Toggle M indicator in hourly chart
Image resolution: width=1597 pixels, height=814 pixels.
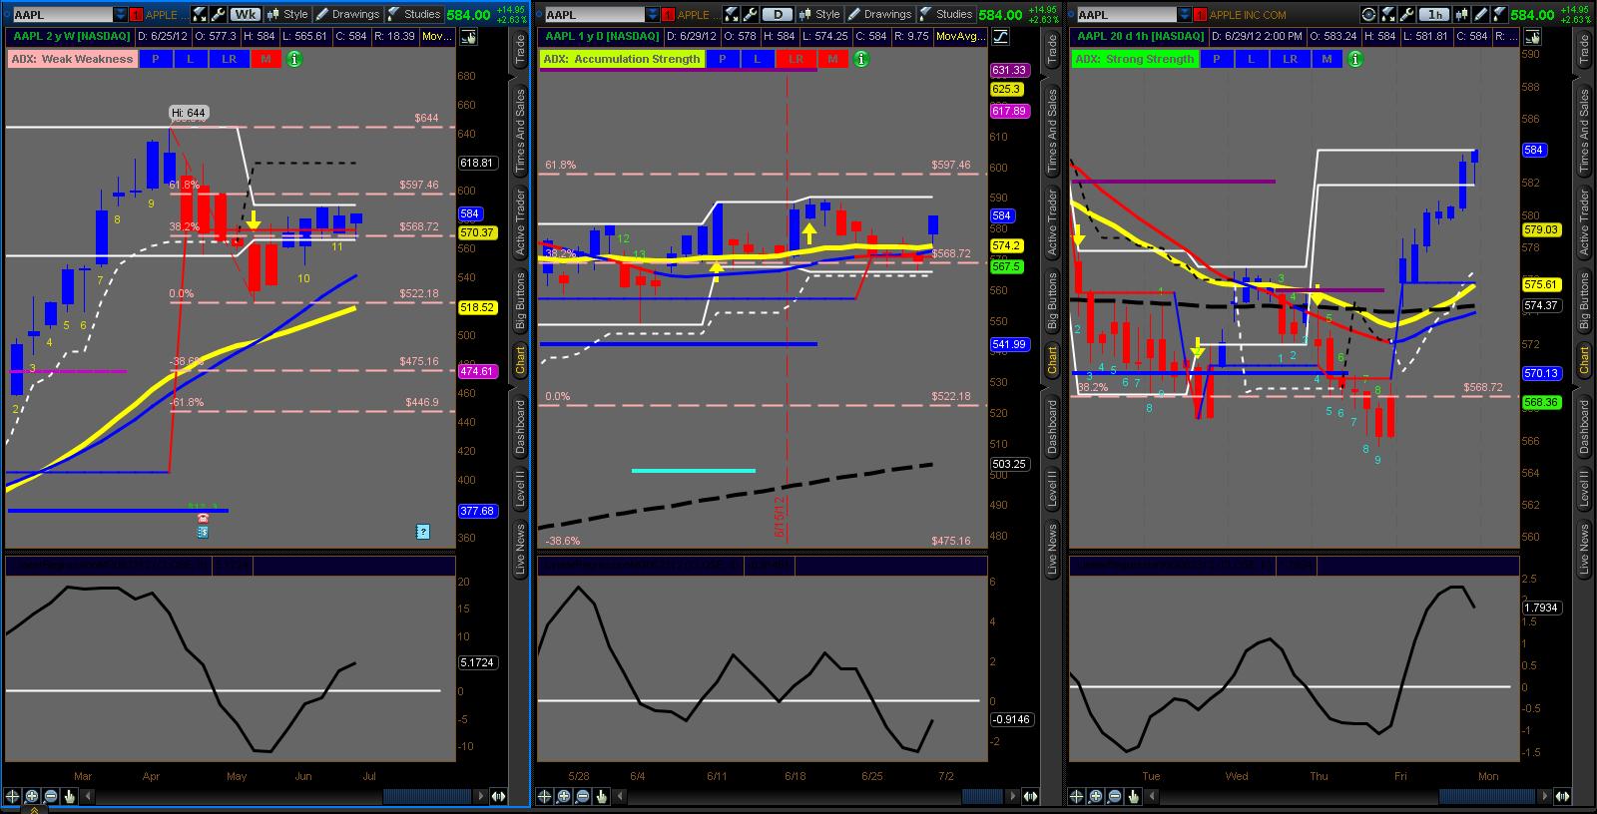pyautogui.click(x=1327, y=59)
